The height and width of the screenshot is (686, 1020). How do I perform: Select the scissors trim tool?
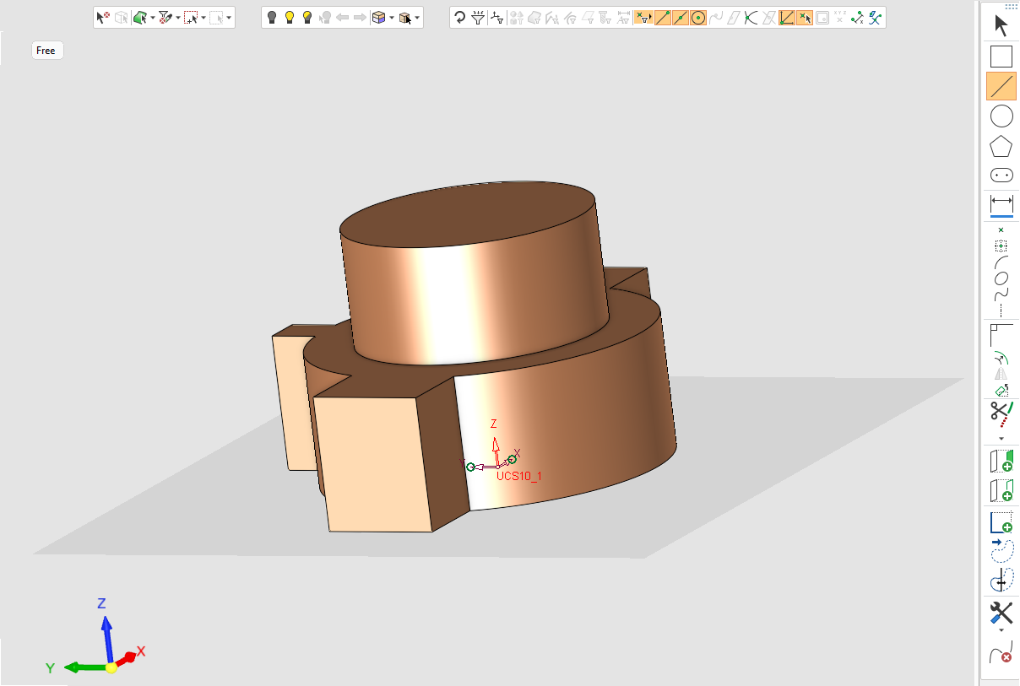(x=1001, y=413)
